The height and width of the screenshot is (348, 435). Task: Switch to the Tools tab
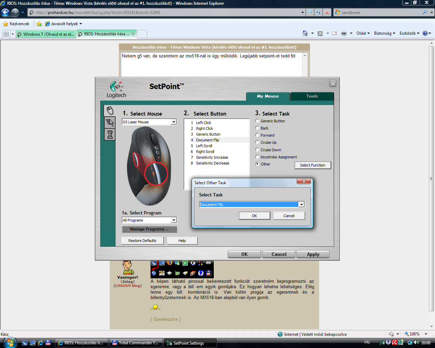(312, 96)
